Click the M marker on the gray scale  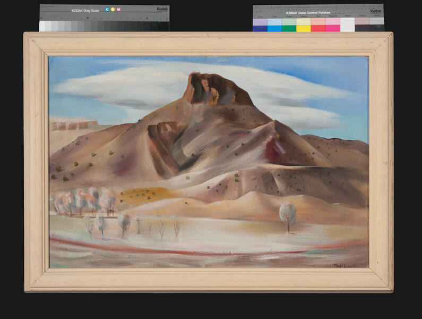point(88,18)
